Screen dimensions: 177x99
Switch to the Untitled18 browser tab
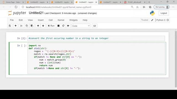pos(62,2)
